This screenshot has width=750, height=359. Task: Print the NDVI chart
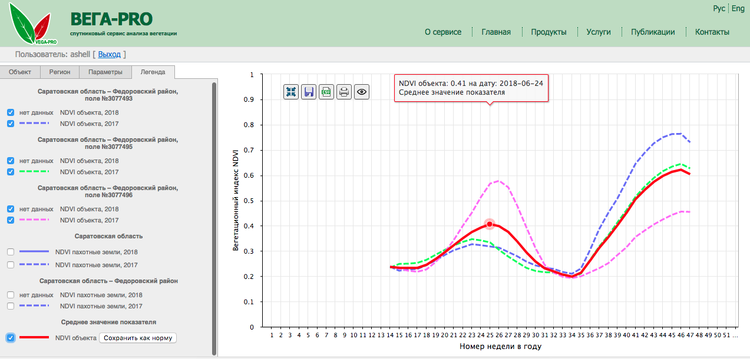click(344, 92)
